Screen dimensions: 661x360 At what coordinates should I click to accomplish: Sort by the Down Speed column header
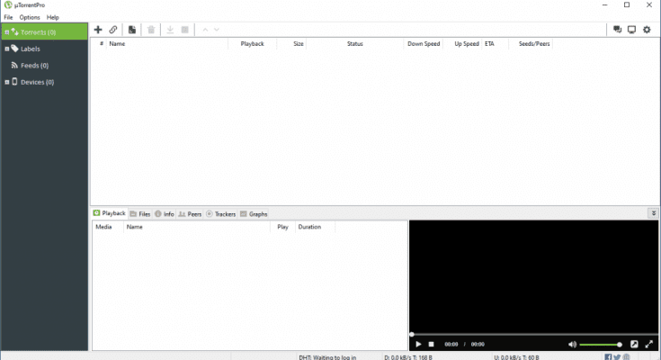click(423, 43)
